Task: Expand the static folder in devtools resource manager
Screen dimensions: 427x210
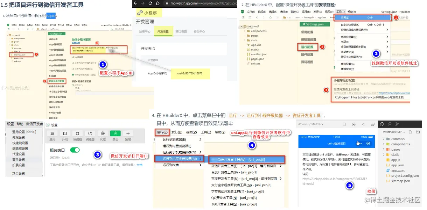Action: click(384, 154)
